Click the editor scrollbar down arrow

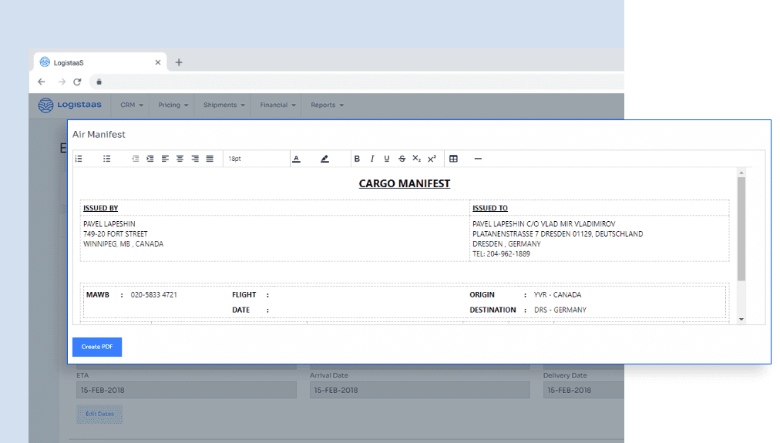point(741,319)
